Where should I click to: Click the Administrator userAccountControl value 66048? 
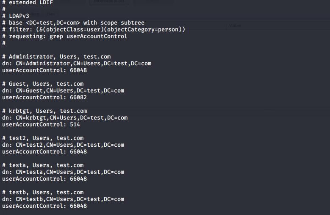tap(78, 70)
